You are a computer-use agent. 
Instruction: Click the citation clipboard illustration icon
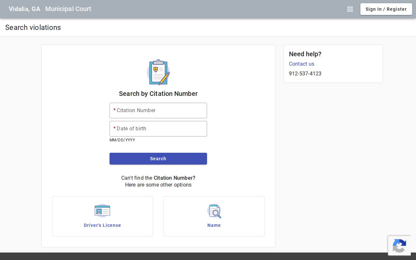(158, 72)
